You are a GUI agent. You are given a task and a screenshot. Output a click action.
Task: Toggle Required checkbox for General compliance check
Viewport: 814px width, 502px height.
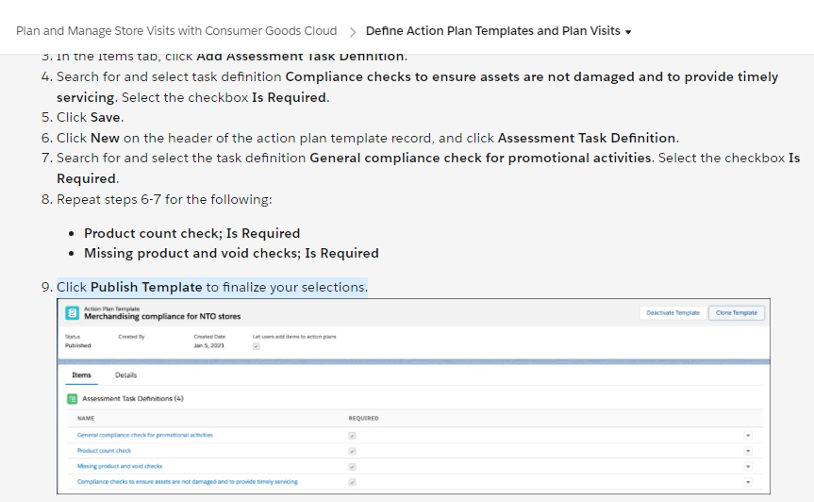point(352,436)
